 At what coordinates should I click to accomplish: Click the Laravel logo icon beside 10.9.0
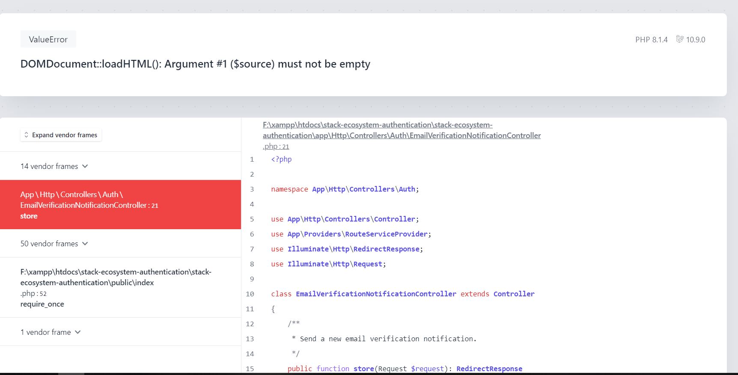point(680,39)
